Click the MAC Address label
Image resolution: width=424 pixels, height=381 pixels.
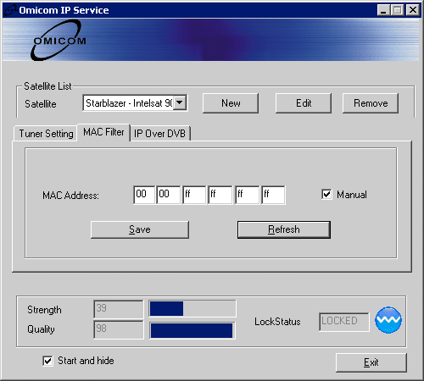coord(70,196)
